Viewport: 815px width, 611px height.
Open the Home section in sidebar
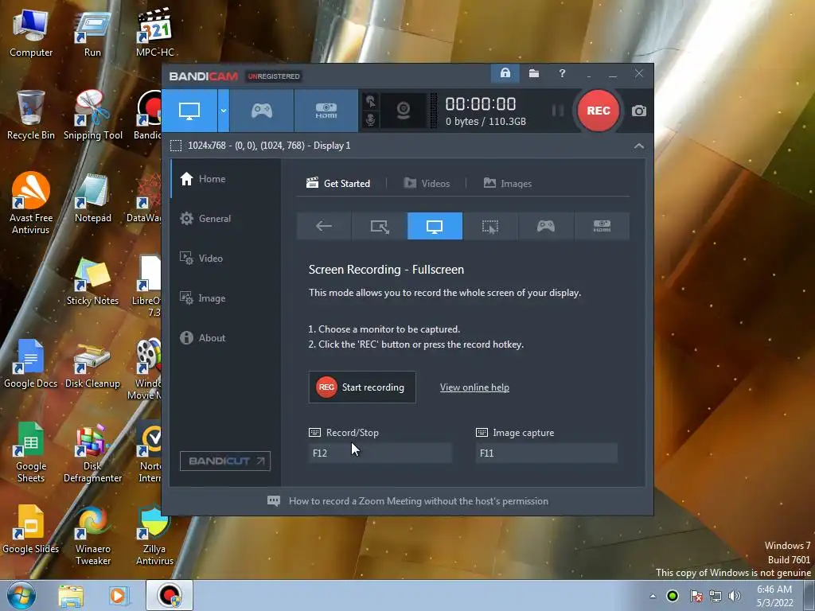225,179
